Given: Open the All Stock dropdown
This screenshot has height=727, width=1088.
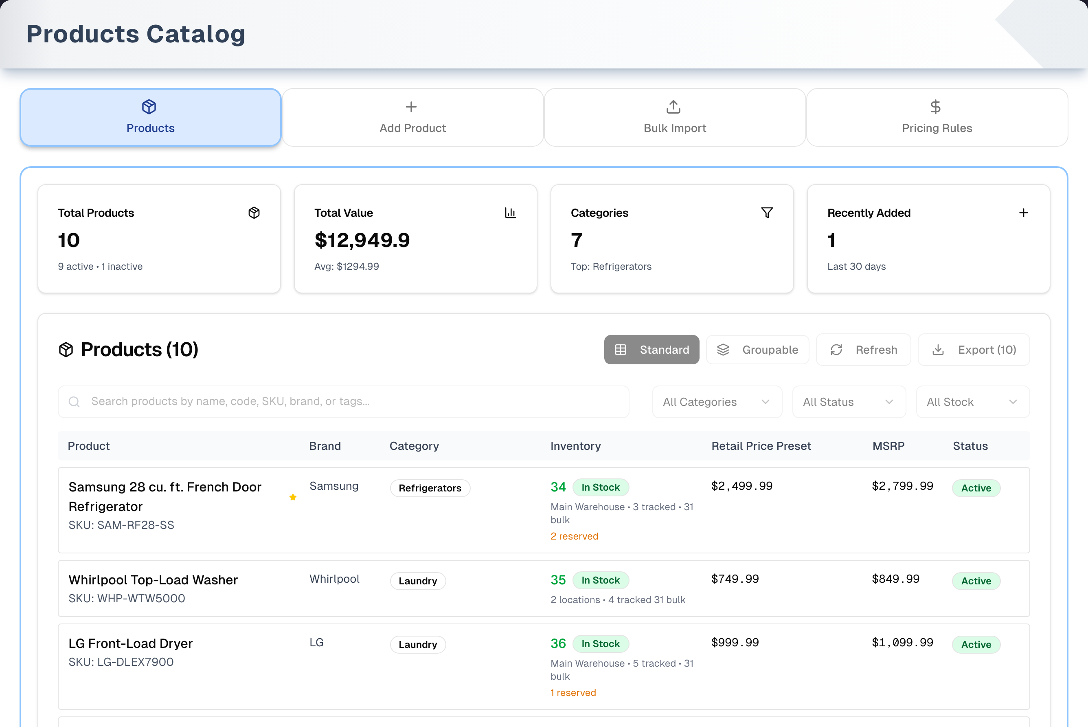Looking at the screenshot, I should (x=973, y=402).
